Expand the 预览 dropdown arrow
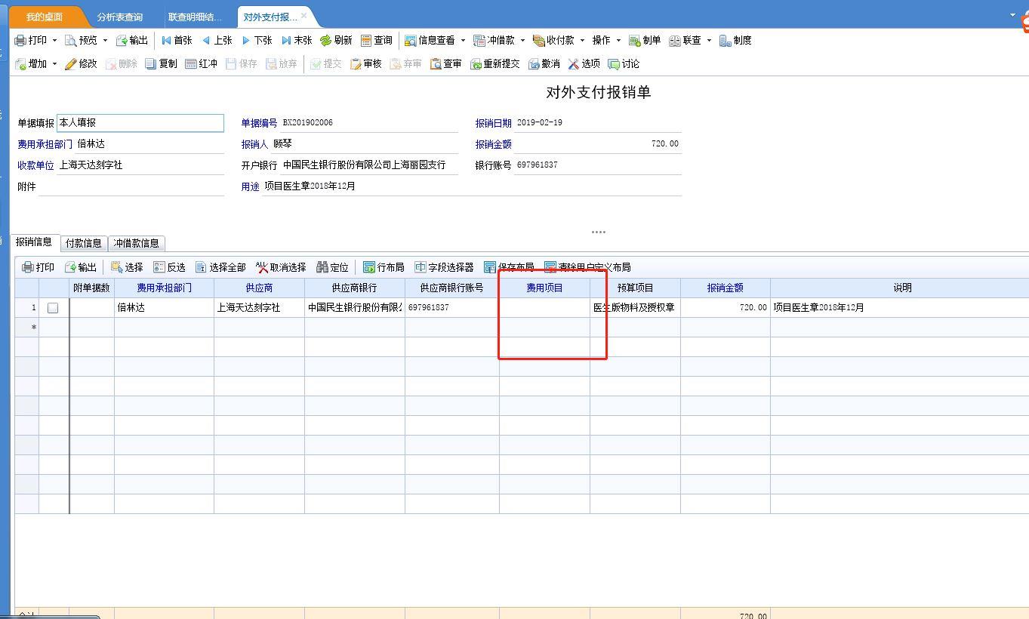Viewport: 1029px width, 619px height. (x=105, y=41)
